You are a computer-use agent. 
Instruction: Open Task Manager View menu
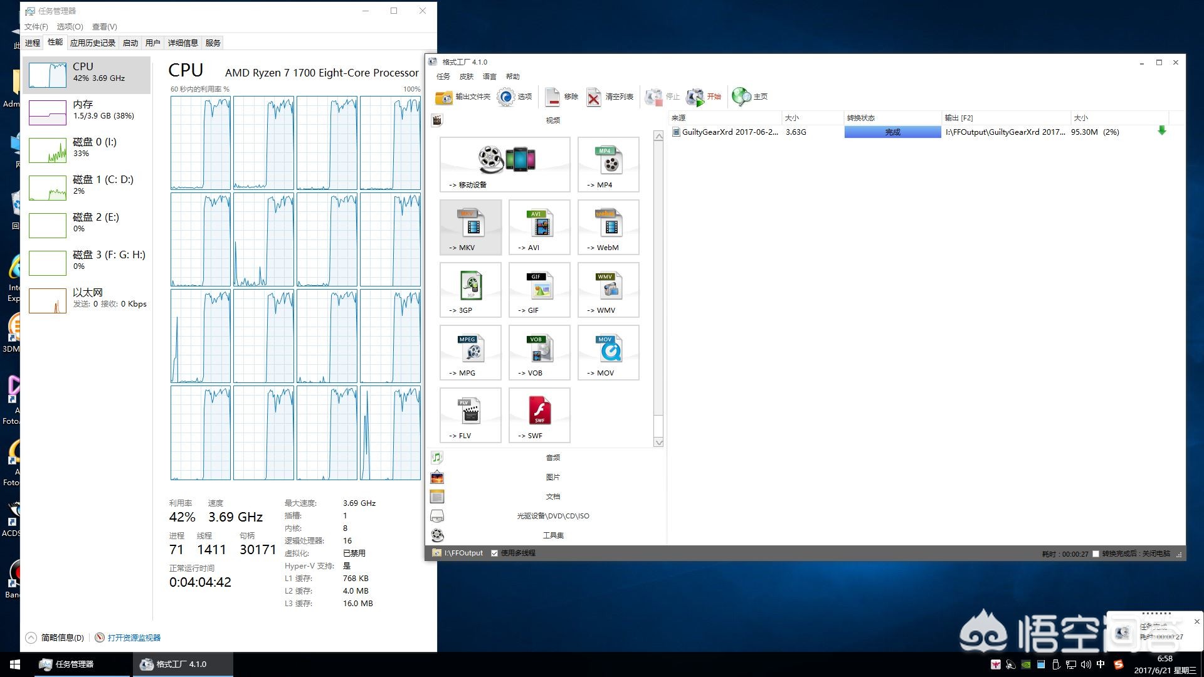click(104, 27)
